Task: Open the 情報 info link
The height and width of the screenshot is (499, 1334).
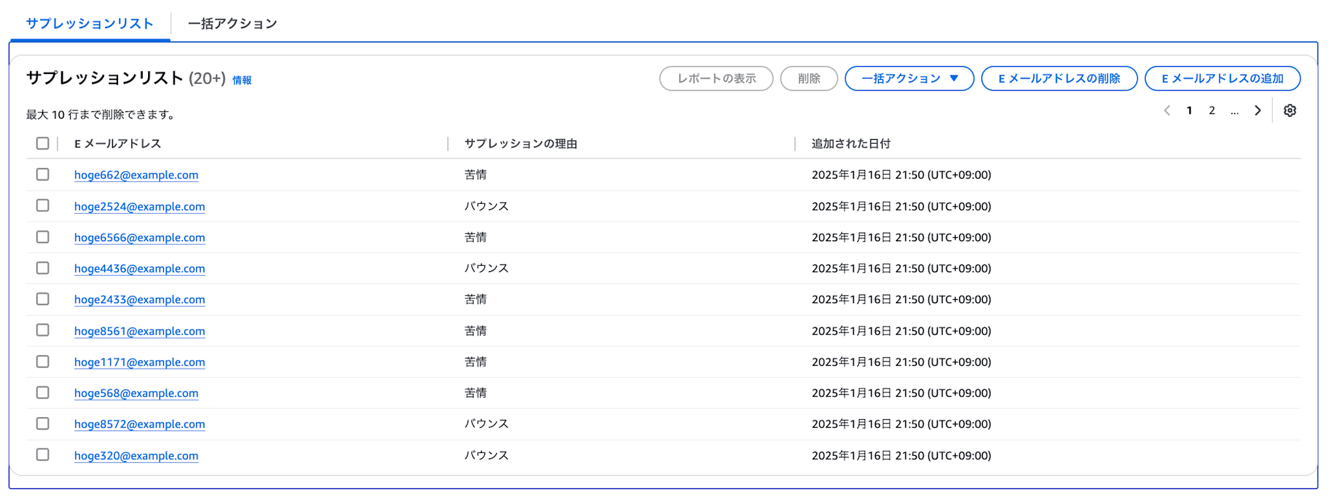Action: click(x=242, y=80)
